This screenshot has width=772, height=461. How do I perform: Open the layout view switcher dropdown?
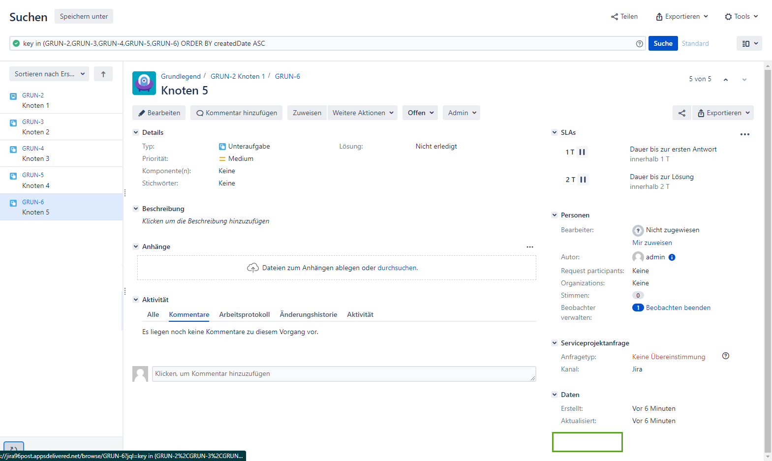(749, 44)
